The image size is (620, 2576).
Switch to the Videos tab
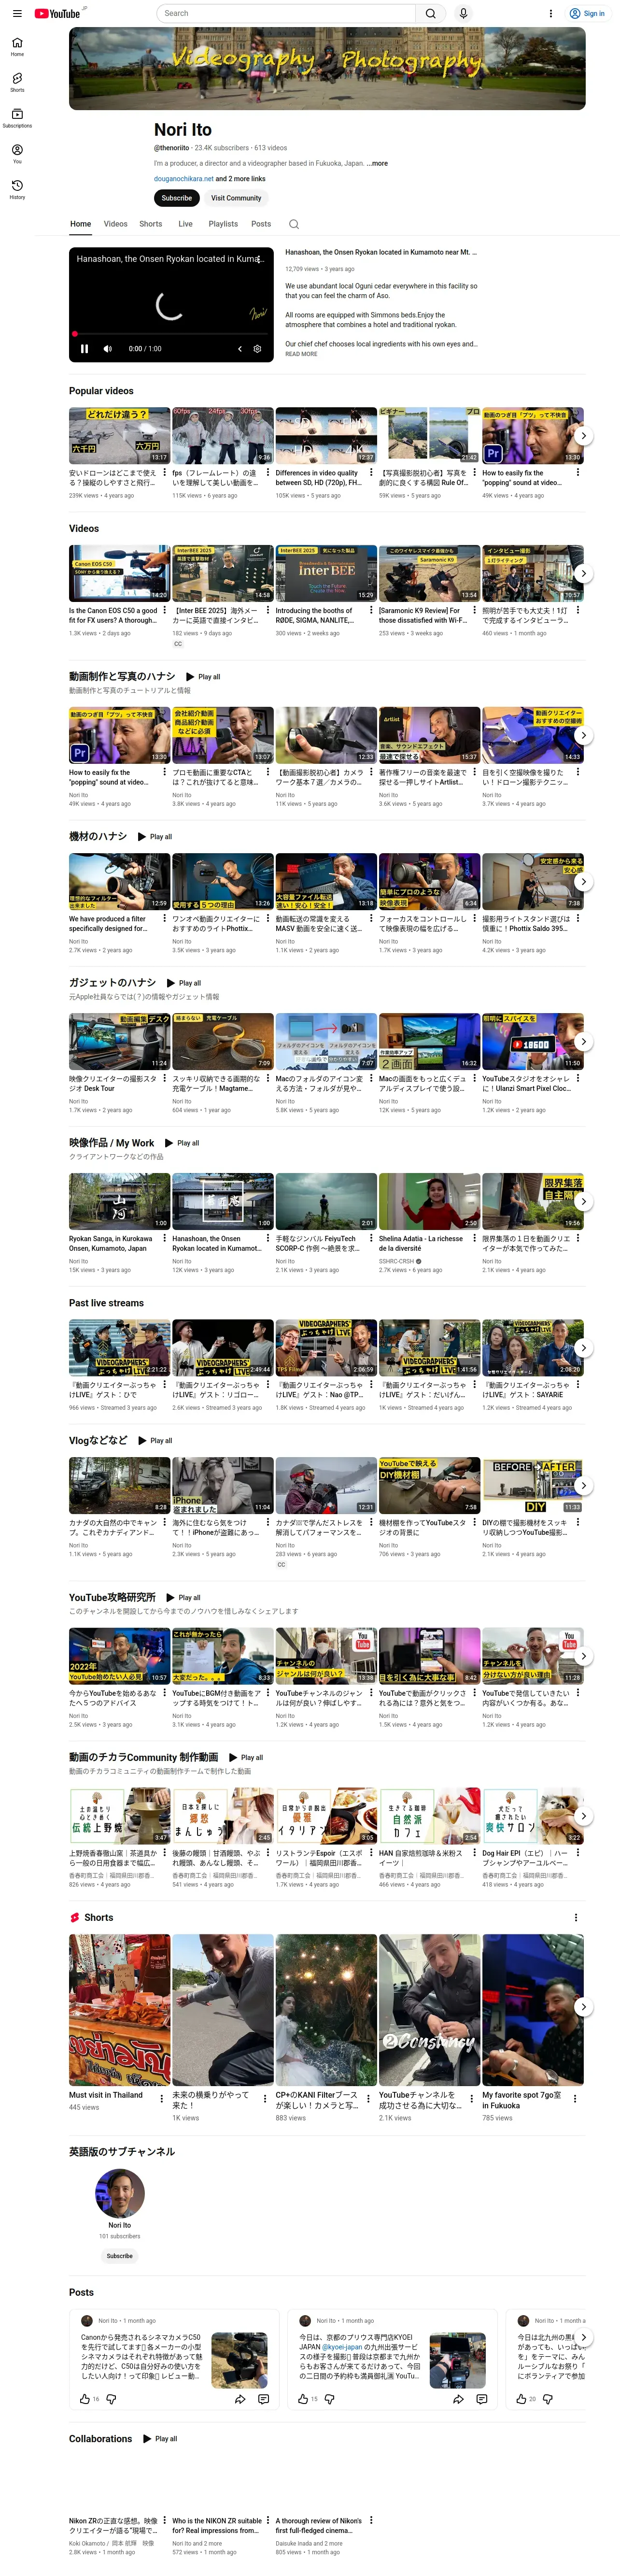pos(115,224)
